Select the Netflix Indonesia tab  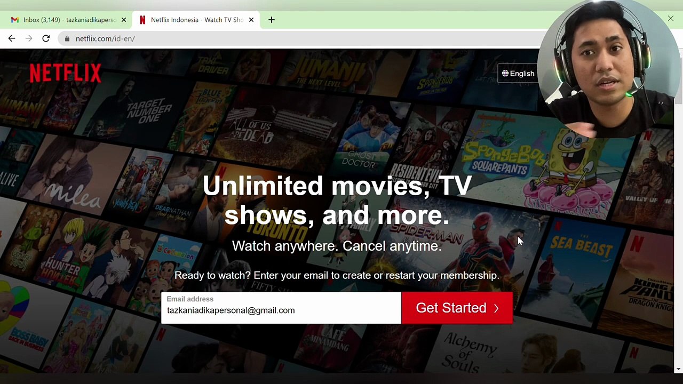pyautogui.click(x=195, y=20)
